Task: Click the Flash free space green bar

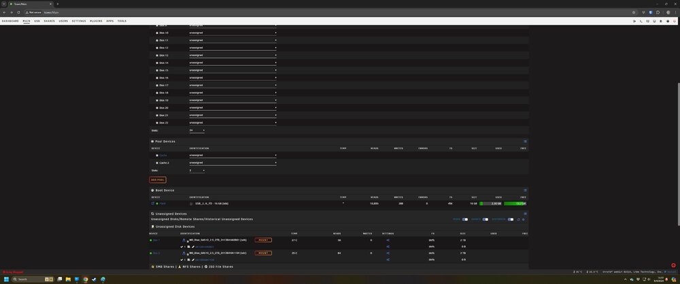Action: pyautogui.click(x=515, y=203)
